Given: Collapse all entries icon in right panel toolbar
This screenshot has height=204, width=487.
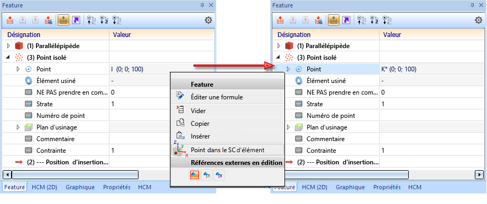Looking at the screenshot, I should coord(361,21).
